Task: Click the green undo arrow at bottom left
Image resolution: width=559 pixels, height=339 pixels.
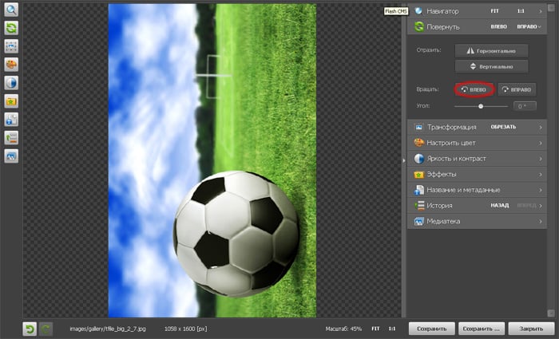Action: tap(30, 328)
